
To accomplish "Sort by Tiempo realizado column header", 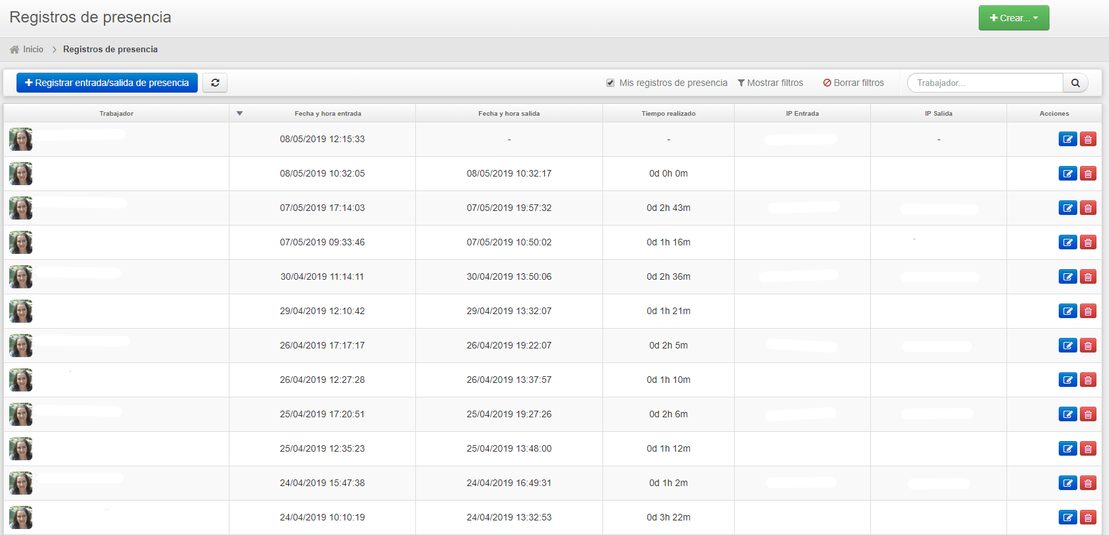I will click(x=669, y=113).
